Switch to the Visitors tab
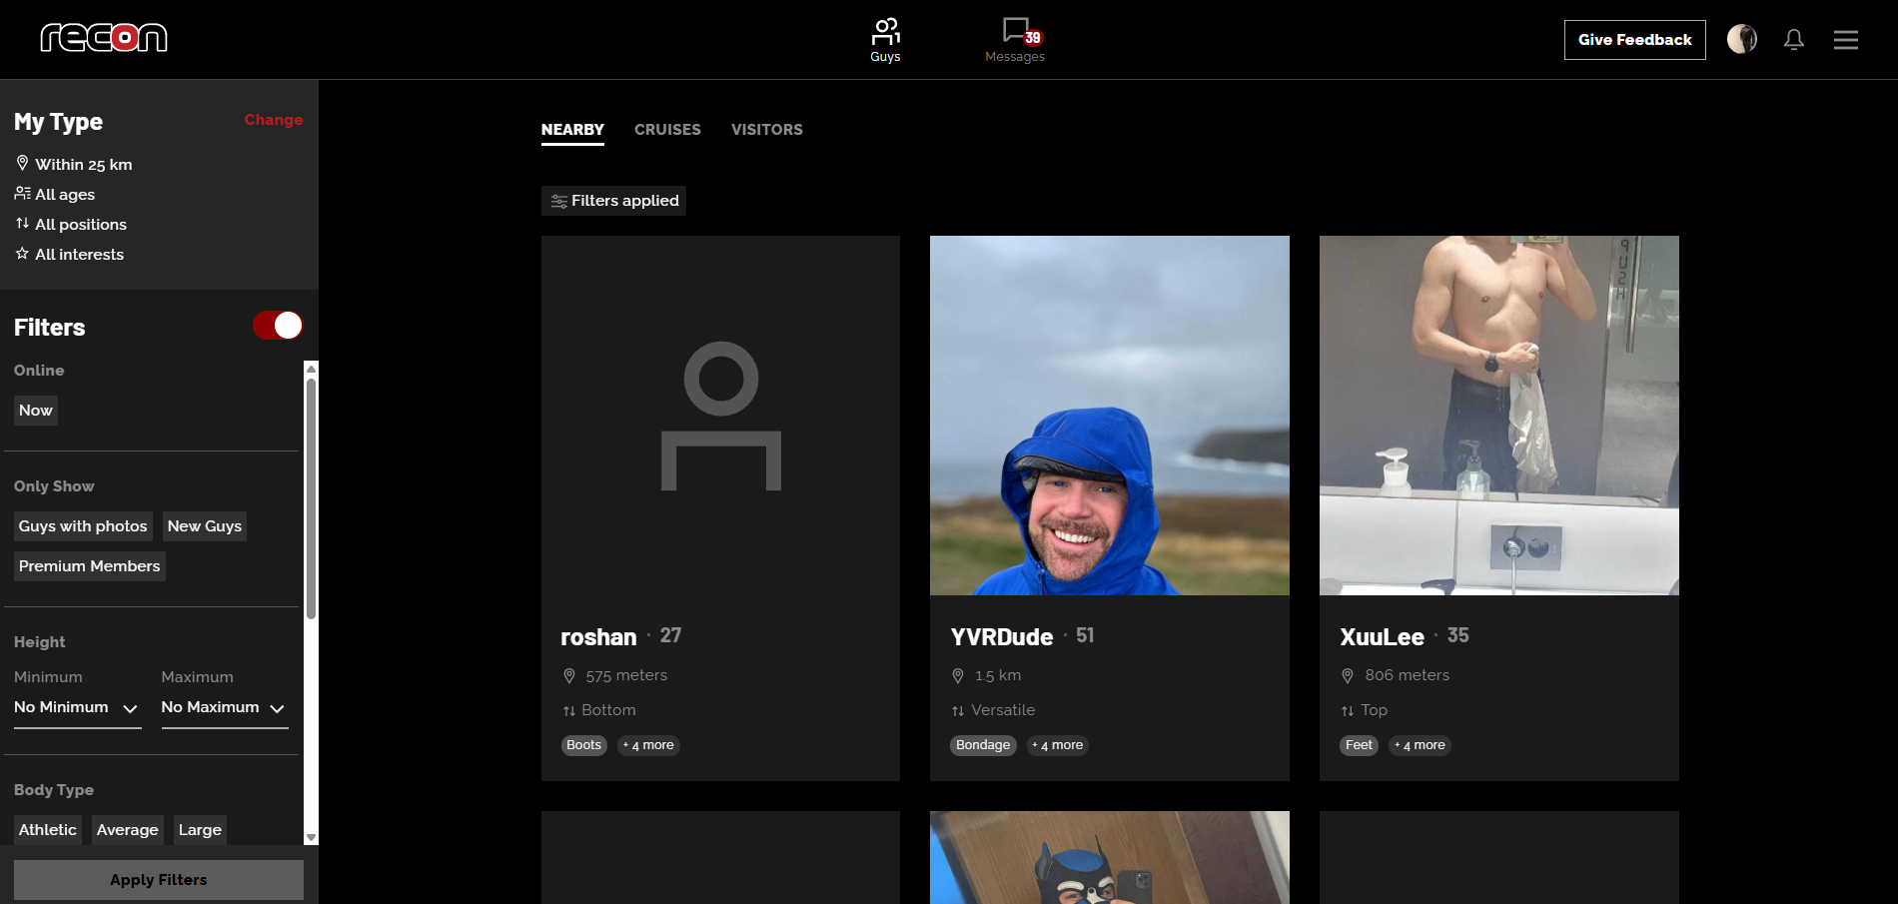Screen dimensions: 1898x904 pos(766,130)
